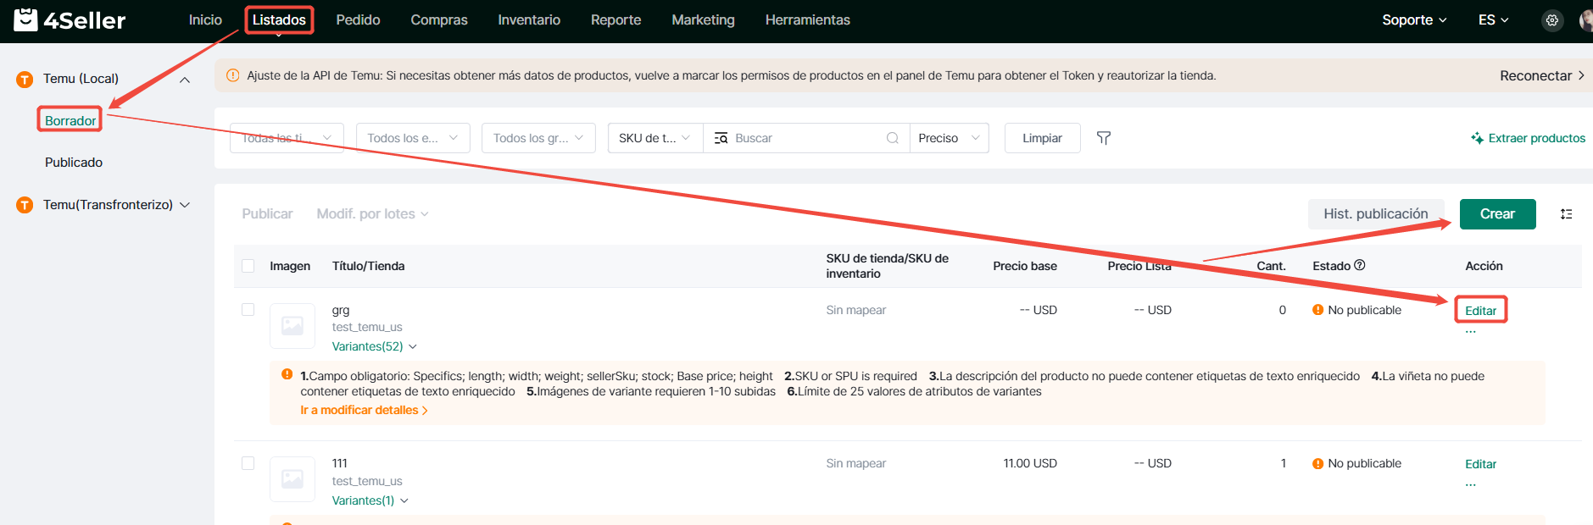Click the batch search icon in Buscar field

[x=721, y=138]
